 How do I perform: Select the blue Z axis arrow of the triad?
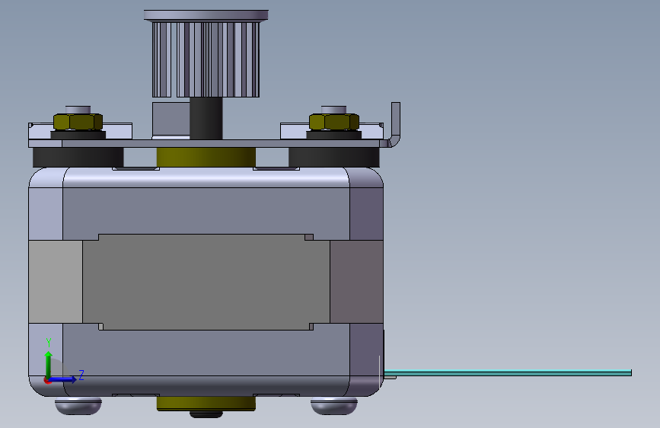(63, 379)
